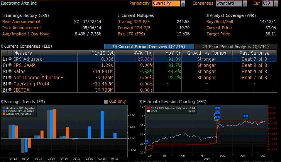Open Estimate Revision Charting (EEG) section

click(173, 102)
